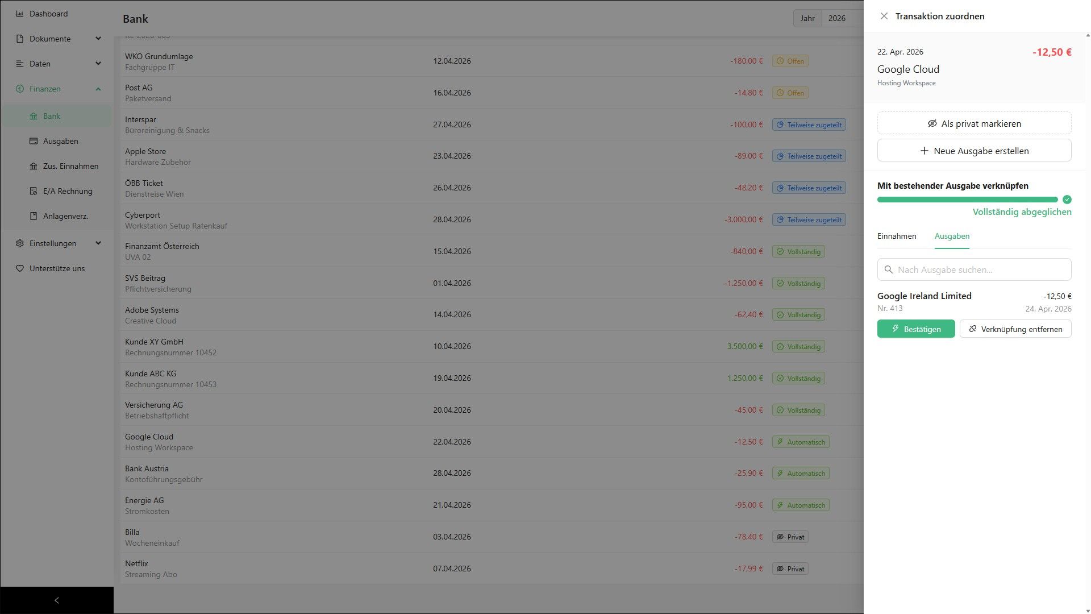The height and width of the screenshot is (614, 1091).
Task: Click the -3.000,00 € Cyberport amount
Action: tap(743, 219)
